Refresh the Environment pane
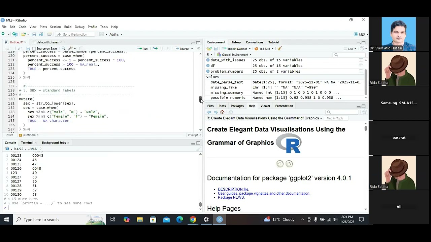Screen dimensions: 431x242 (362, 49)
